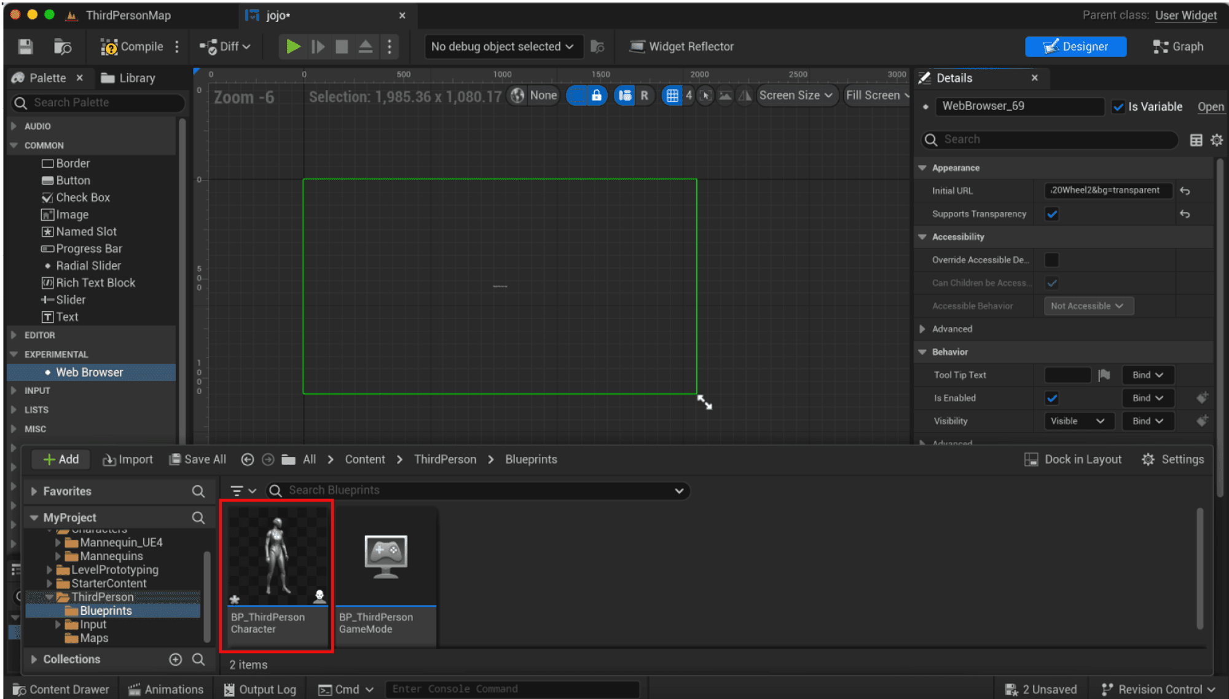Open the debug object selector dropdown
This screenshot has width=1229, height=699.
point(503,47)
